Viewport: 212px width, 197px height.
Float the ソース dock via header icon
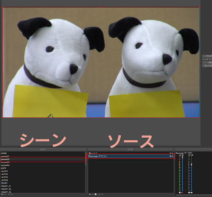tap(173, 149)
